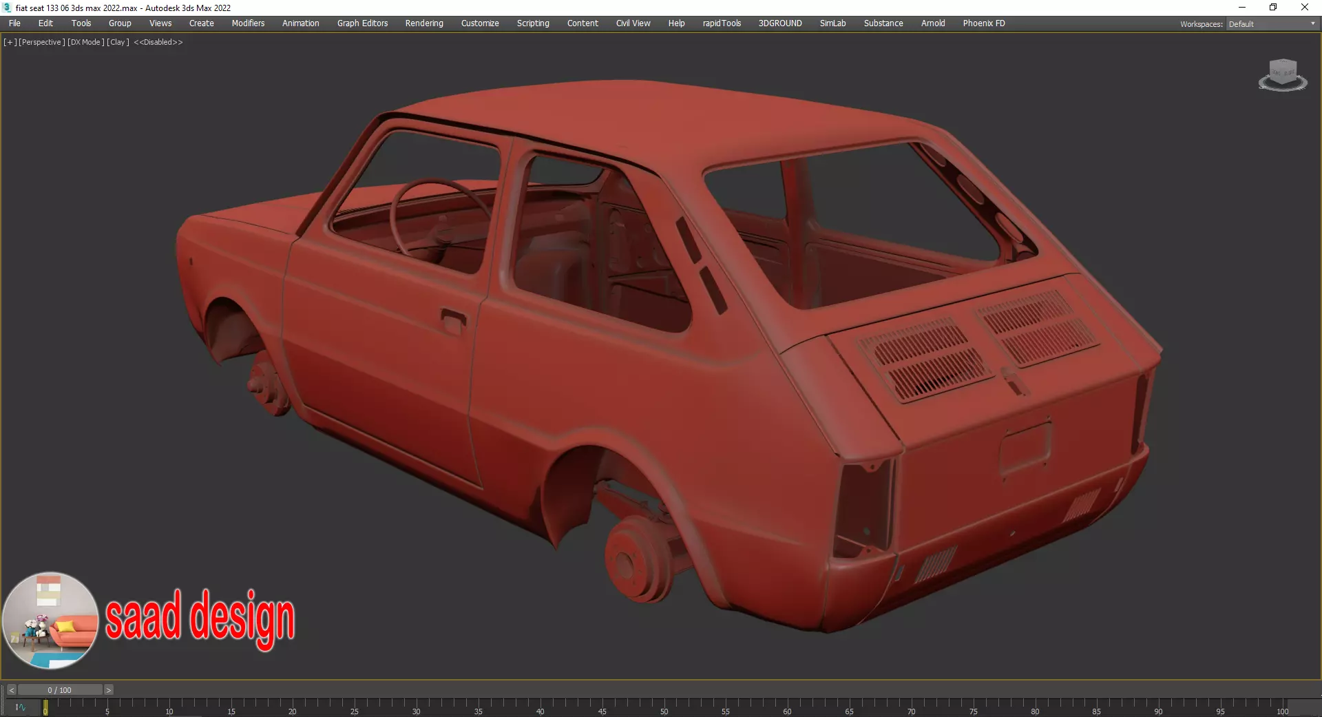Open the 3DGROUND menu
This screenshot has width=1322, height=717.
(780, 23)
